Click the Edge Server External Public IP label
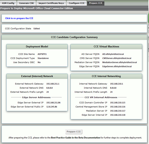Image resolution: width=149 pixels, height=144 pixels. (x=27, y=107)
